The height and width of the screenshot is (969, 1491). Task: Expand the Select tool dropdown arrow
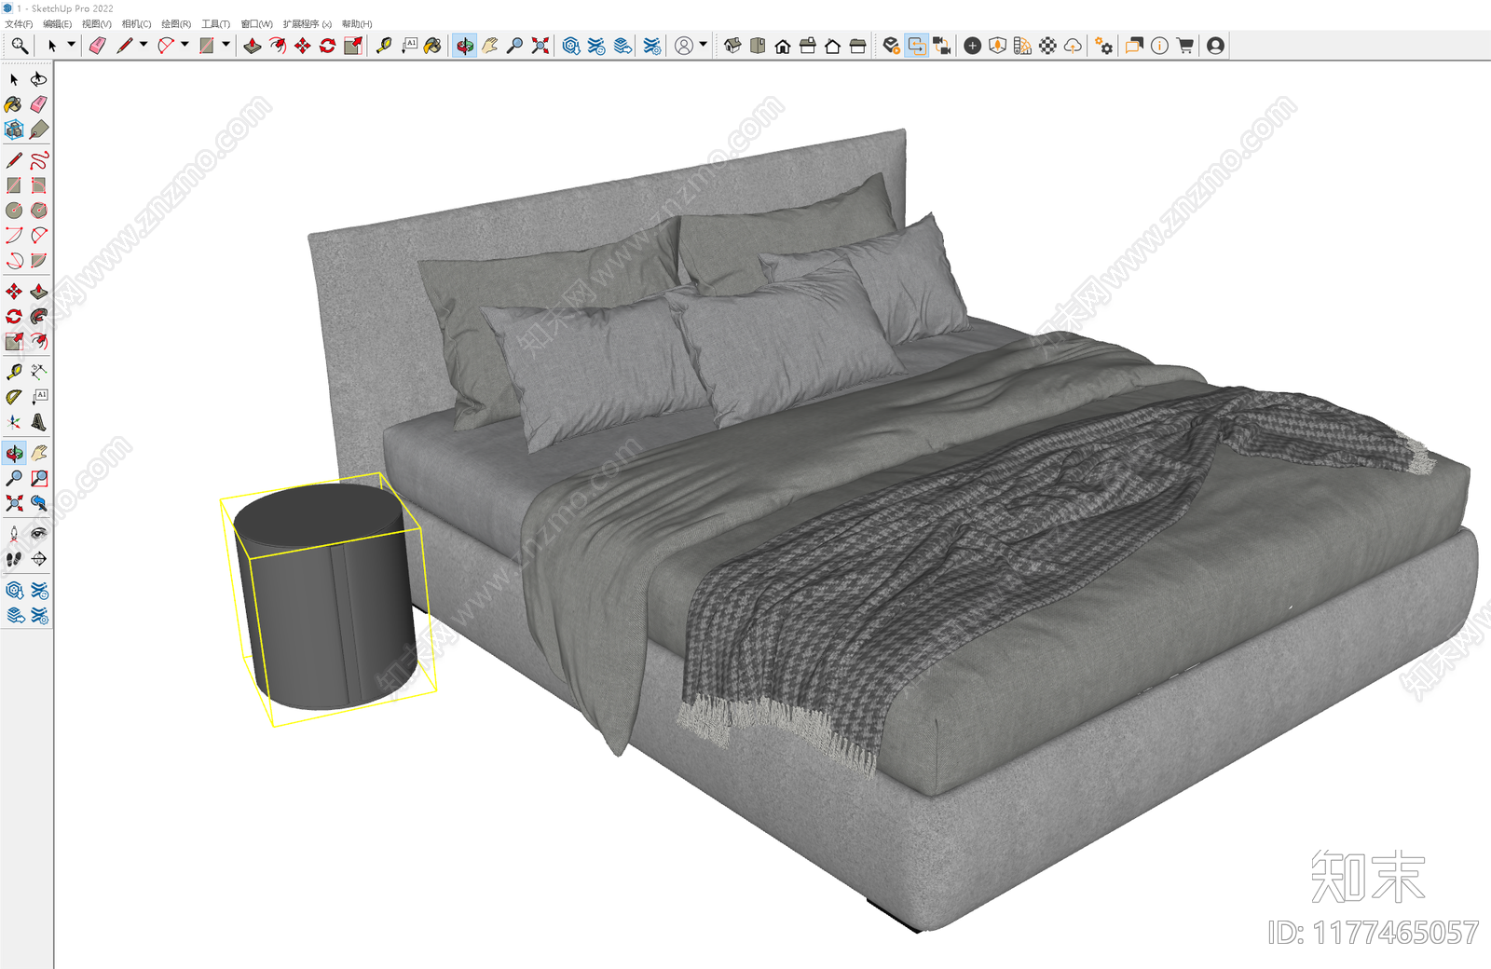pos(71,44)
